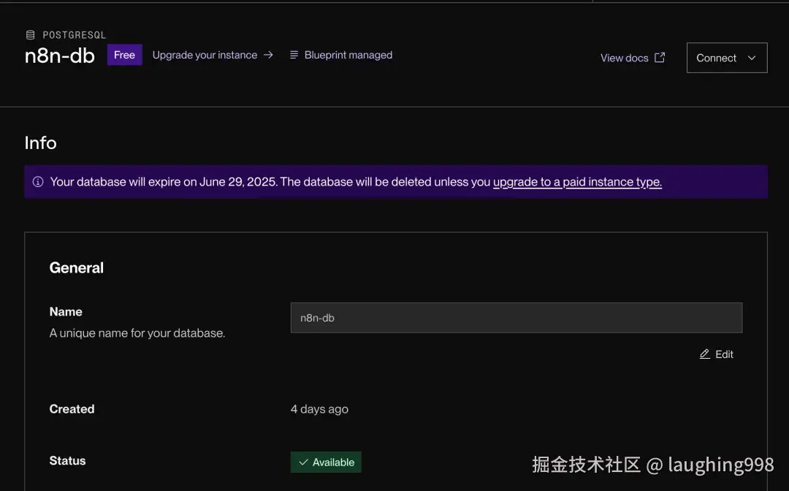Click the n8n-db page title

click(60, 56)
